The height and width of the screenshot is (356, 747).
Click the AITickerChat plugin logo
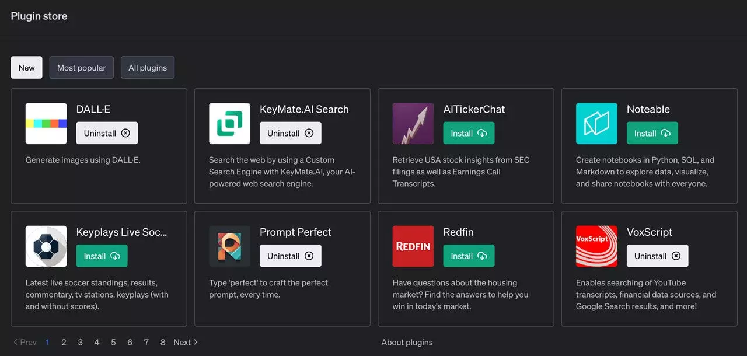[413, 124]
